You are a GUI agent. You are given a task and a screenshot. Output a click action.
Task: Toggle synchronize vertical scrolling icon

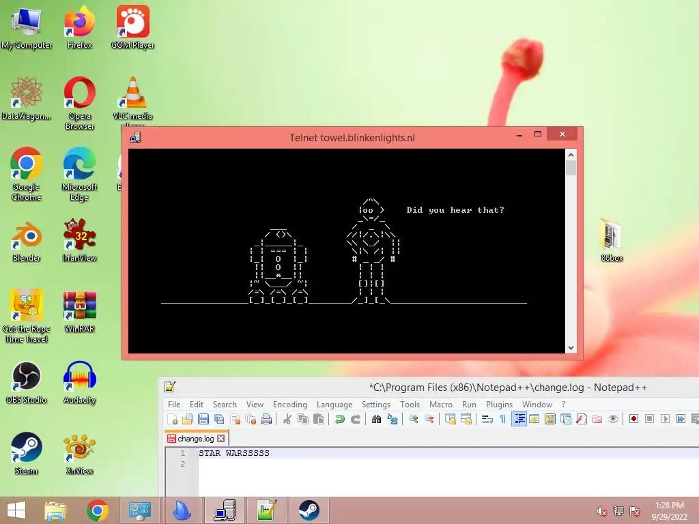coord(451,419)
